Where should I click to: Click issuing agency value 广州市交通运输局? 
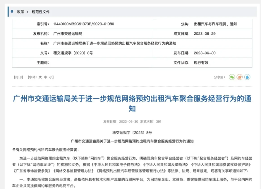pos(68,34)
